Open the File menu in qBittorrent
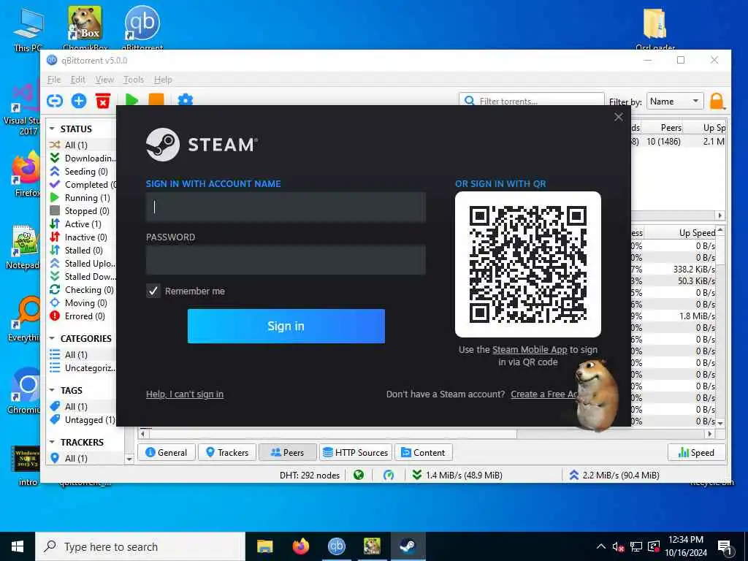The image size is (748, 561). tap(54, 80)
